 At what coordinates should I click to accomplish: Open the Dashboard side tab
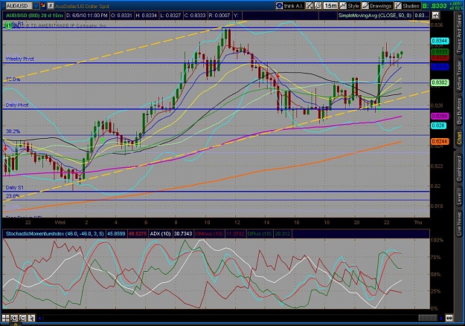pyautogui.click(x=459, y=168)
